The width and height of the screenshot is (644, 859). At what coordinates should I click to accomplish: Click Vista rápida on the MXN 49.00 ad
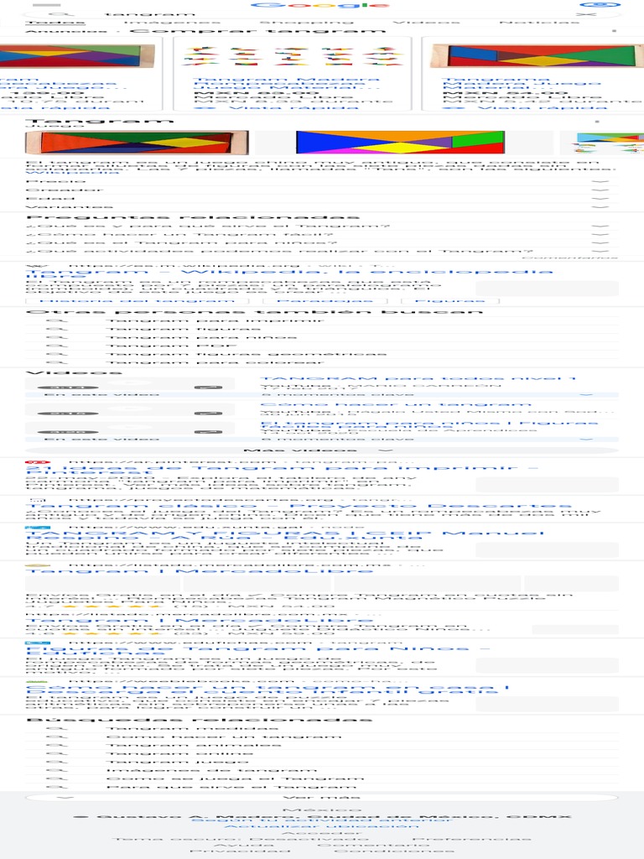coord(277,108)
